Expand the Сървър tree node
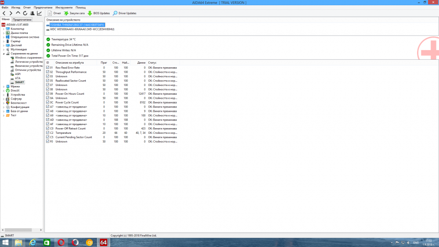This screenshot has height=247, width=439. coord(4,41)
